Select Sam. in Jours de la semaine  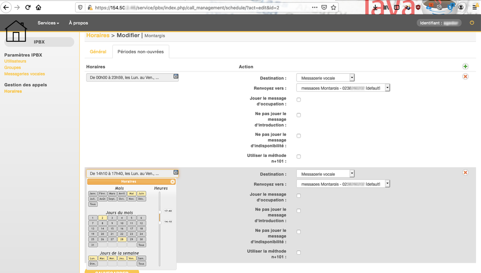tap(141, 258)
